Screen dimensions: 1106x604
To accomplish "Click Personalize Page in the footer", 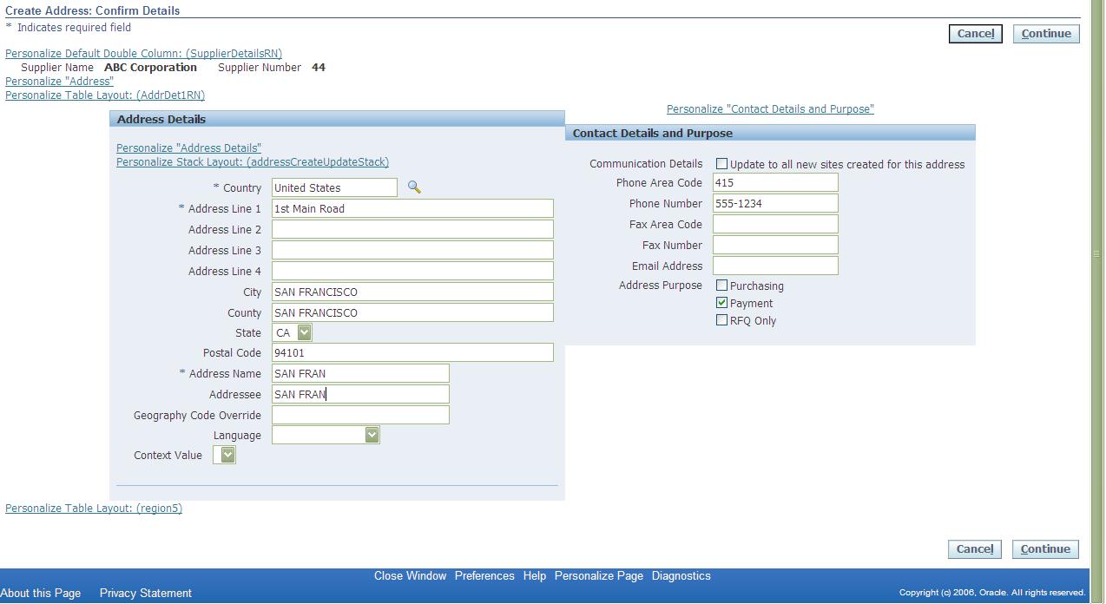I will click(598, 575).
